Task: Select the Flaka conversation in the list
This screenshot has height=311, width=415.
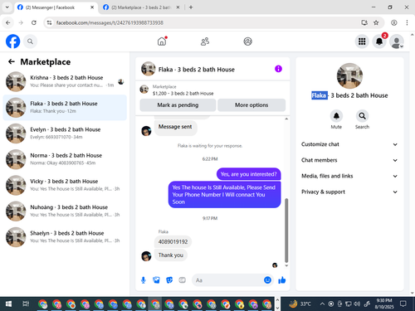Action: pyautogui.click(x=65, y=108)
